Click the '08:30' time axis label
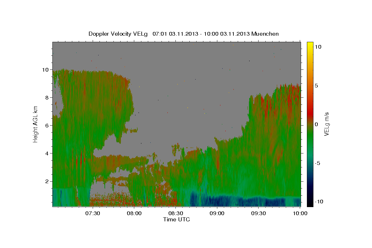372x248 pixels. click(x=175, y=213)
